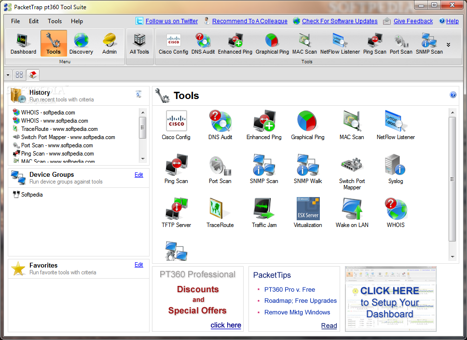
Task: Select the Discovery globe icon
Action: click(81, 44)
